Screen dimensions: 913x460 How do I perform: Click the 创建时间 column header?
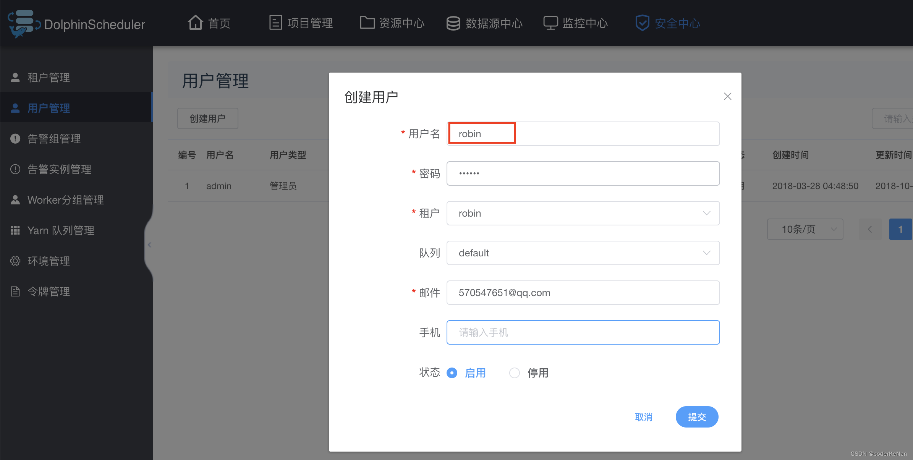pyautogui.click(x=791, y=155)
